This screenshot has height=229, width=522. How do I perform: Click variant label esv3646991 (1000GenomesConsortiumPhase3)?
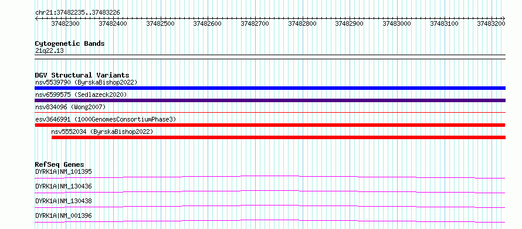click(x=106, y=119)
